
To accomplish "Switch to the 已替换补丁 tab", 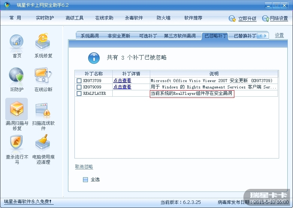I will [x=245, y=36].
